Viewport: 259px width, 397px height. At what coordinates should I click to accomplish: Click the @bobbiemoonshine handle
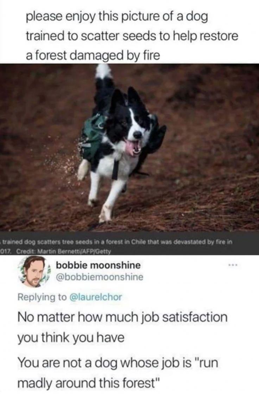[99, 277]
